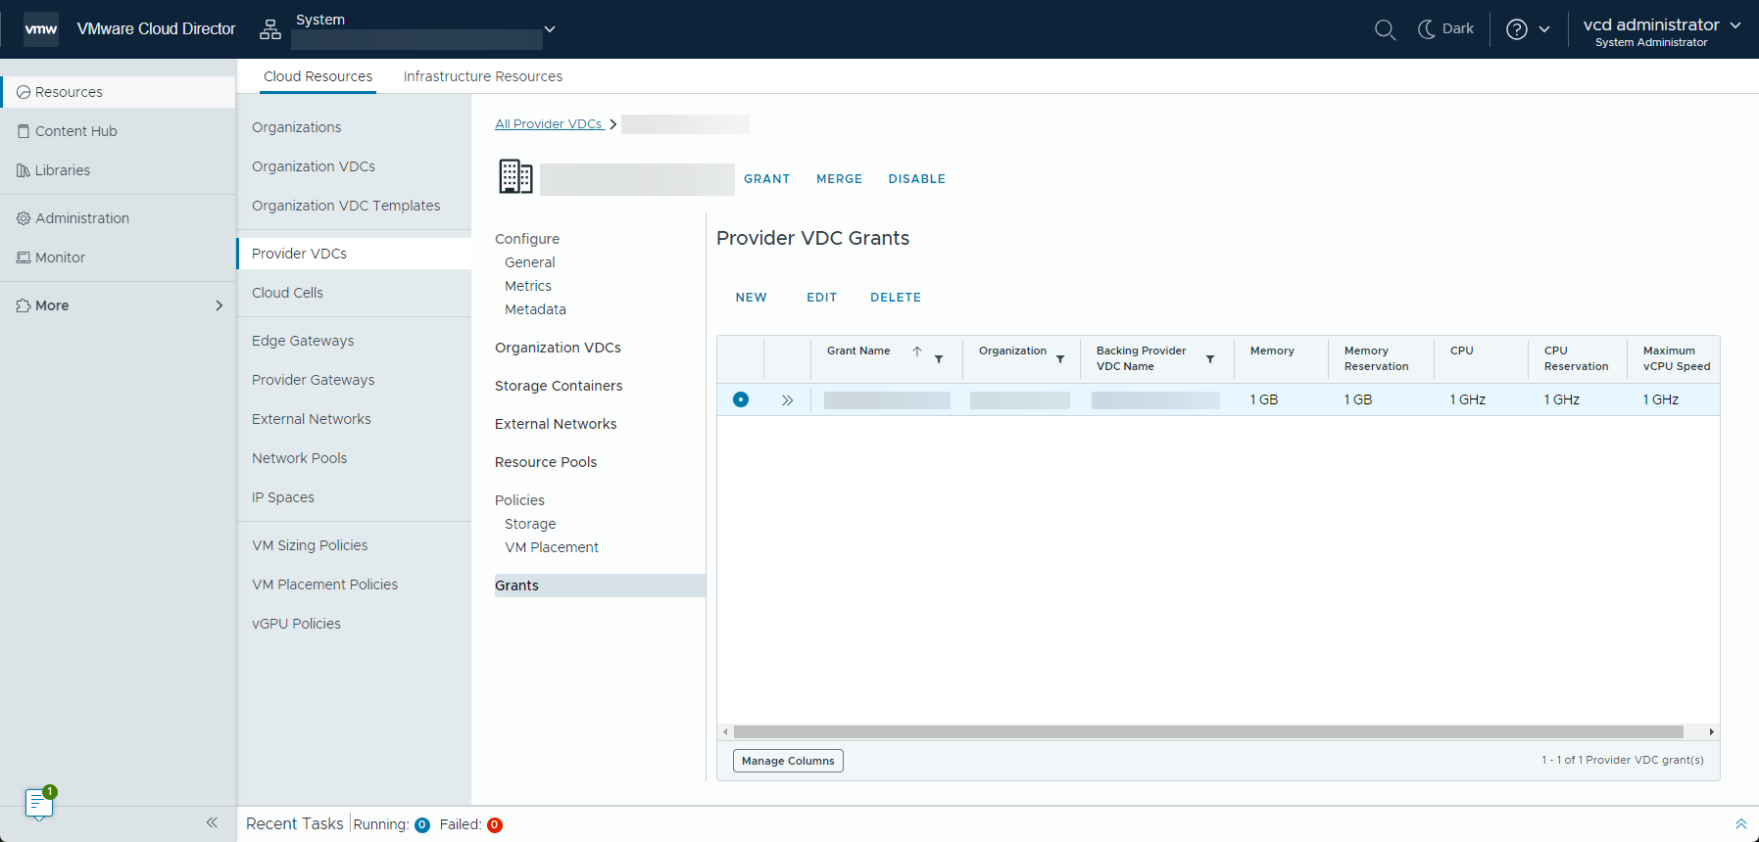Image resolution: width=1759 pixels, height=842 pixels.
Task: Click the scrollbar right arrow
Action: (1711, 732)
